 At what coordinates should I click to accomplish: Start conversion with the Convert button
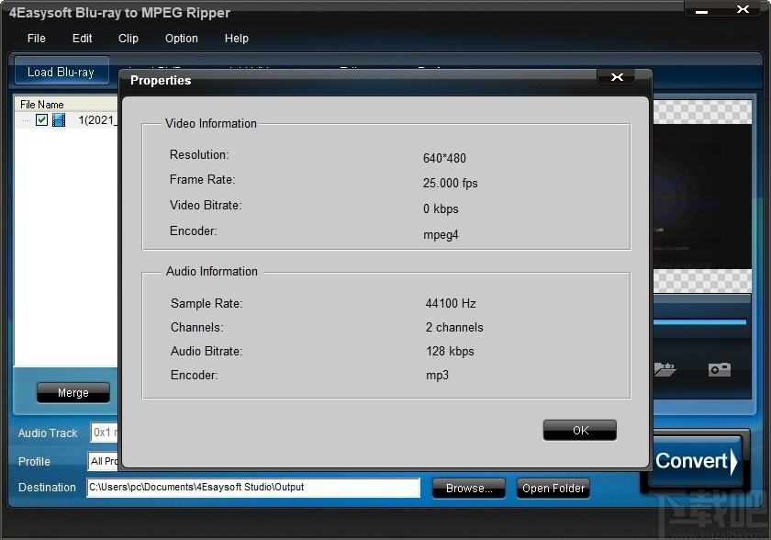(x=696, y=461)
